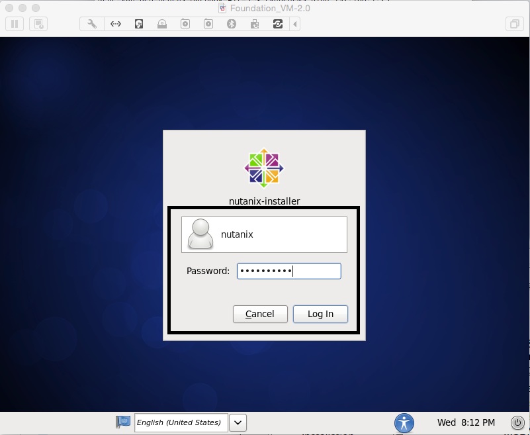Pause the virtual machine

[15, 24]
